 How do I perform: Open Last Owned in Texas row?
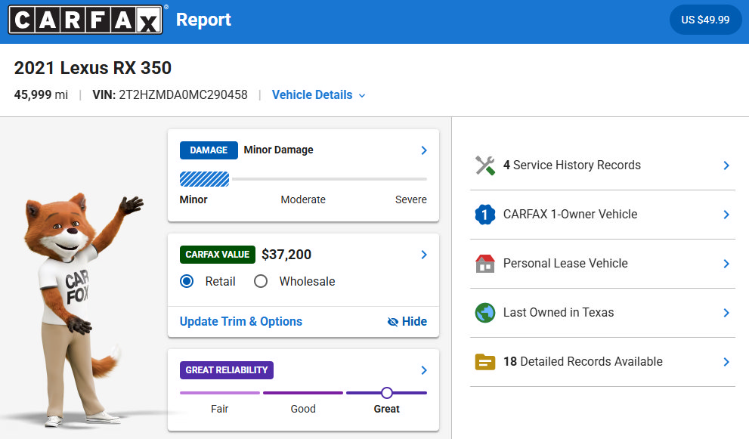pos(603,313)
